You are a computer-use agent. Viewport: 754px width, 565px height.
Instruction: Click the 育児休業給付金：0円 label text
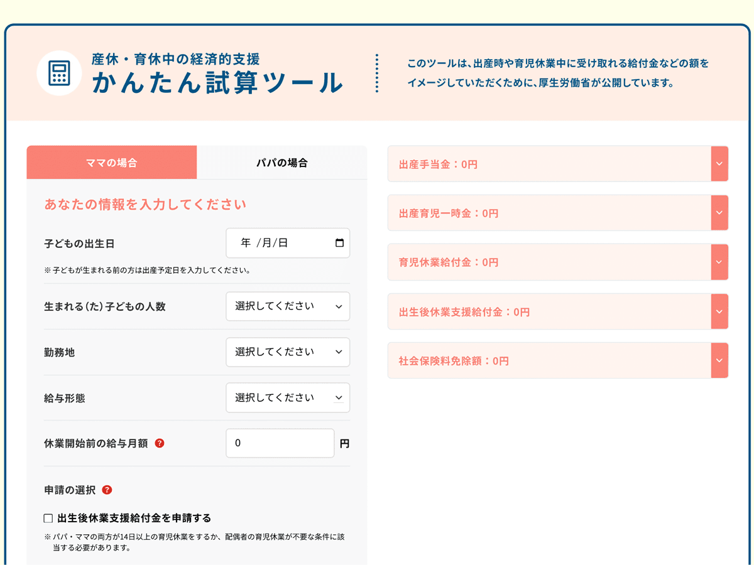(448, 262)
